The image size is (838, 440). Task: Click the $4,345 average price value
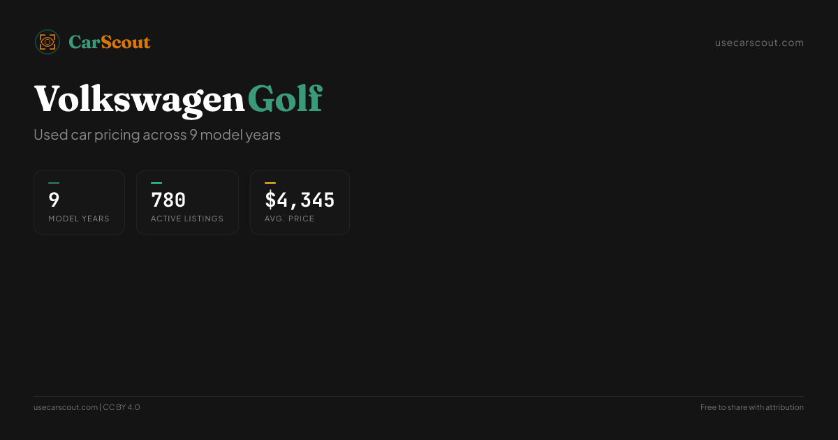(300, 200)
